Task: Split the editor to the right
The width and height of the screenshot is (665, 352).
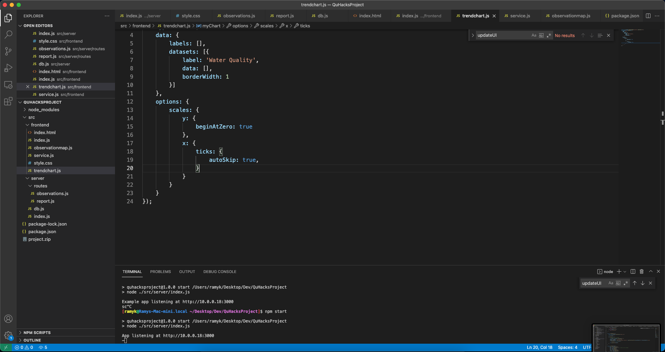Action: (x=648, y=16)
